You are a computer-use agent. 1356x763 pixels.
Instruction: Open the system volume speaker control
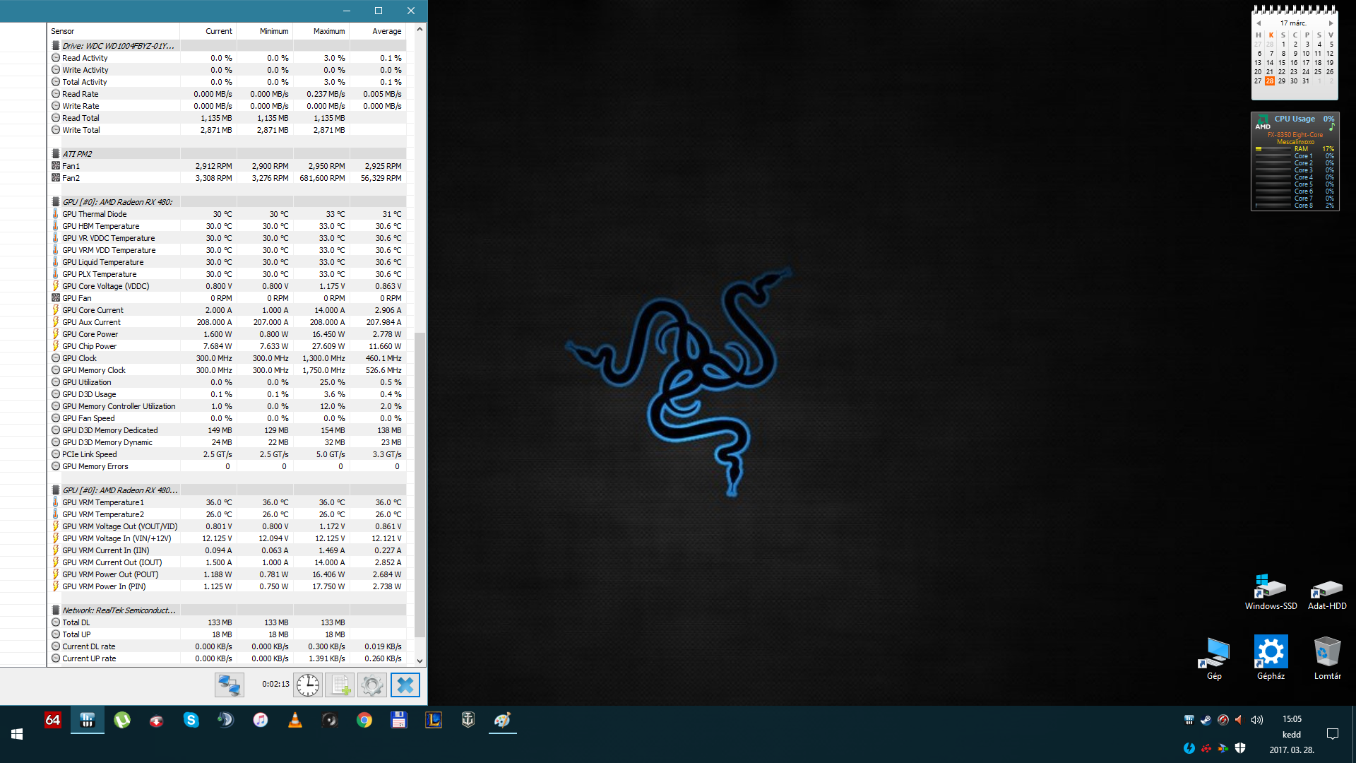(x=1257, y=720)
